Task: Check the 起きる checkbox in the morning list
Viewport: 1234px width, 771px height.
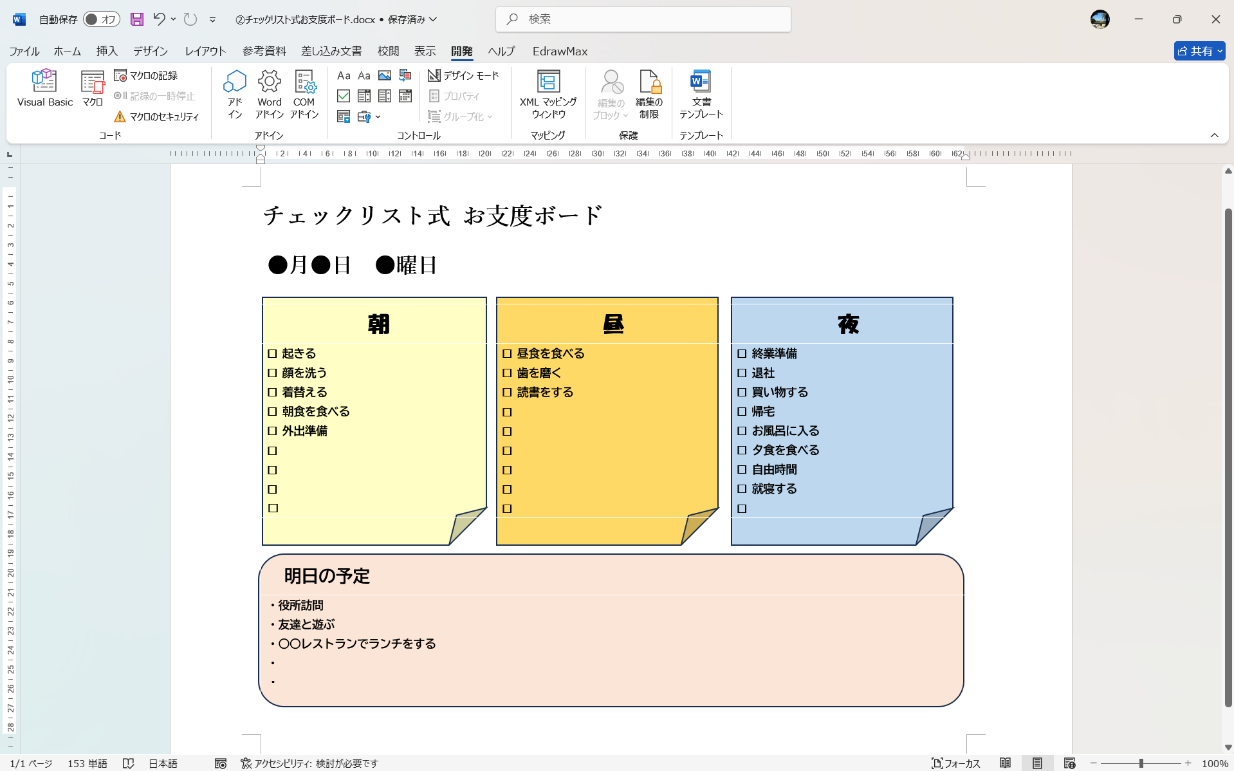Action: (272, 353)
